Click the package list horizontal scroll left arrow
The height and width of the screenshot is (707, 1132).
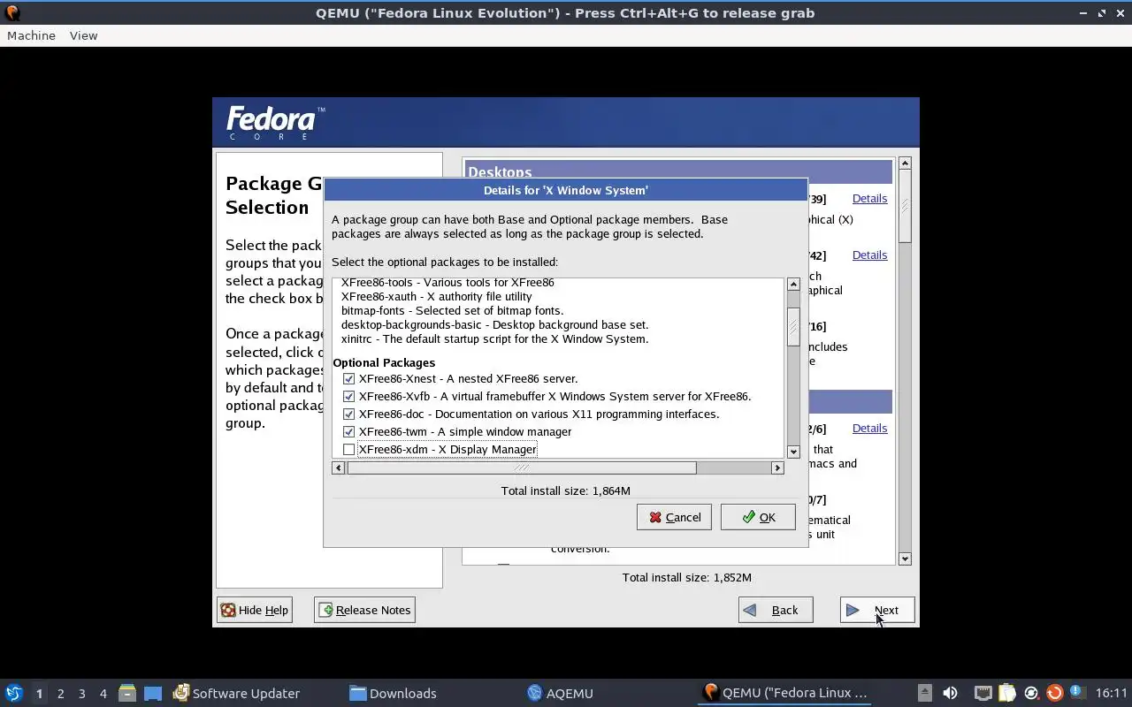pyautogui.click(x=339, y=468)
